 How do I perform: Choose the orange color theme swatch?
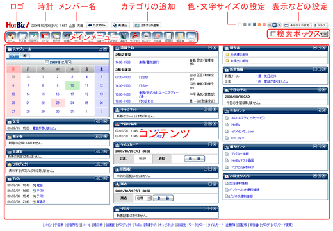click(x=259, y=24)
